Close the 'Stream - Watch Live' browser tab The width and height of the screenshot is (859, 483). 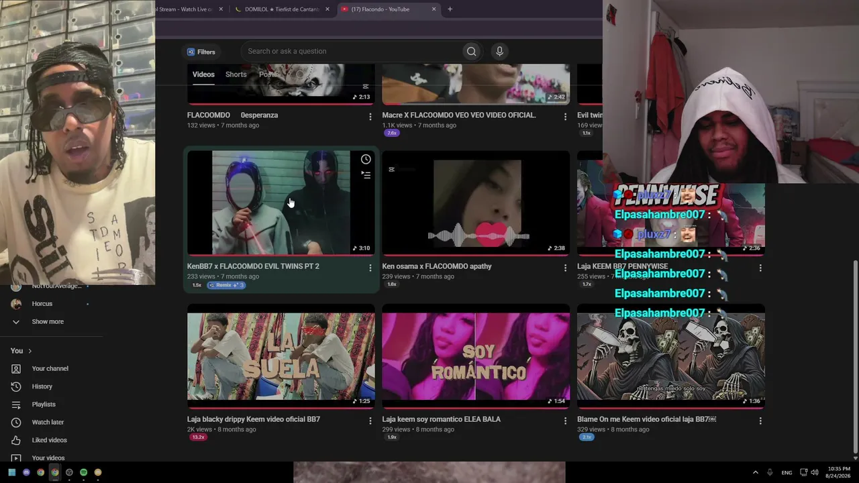221,9
